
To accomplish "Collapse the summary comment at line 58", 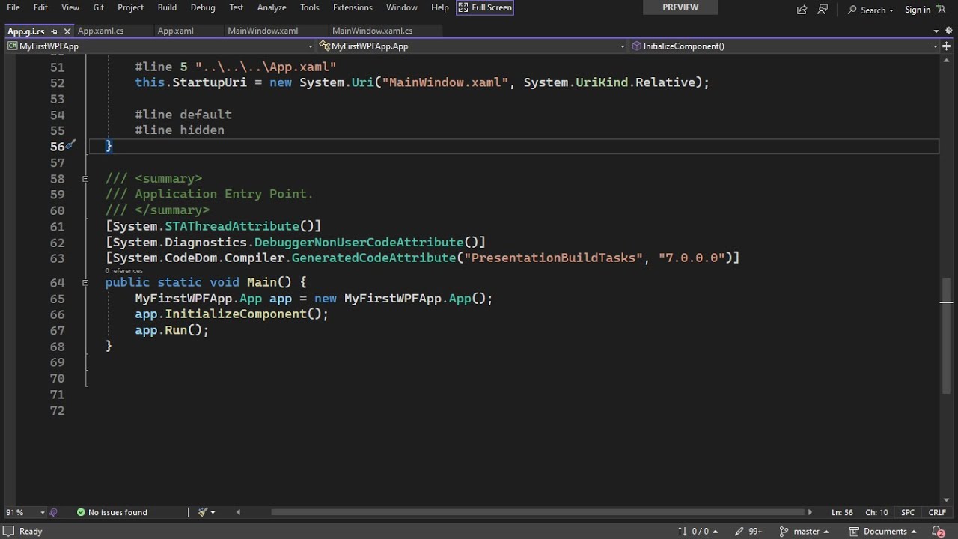I will point(85,178).
